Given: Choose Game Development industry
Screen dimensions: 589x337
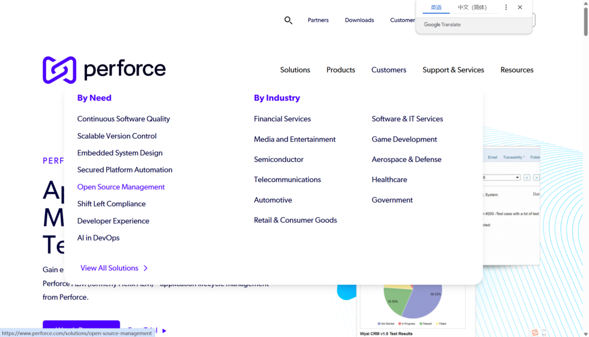Looking at the screenshot, I should 404,140.
